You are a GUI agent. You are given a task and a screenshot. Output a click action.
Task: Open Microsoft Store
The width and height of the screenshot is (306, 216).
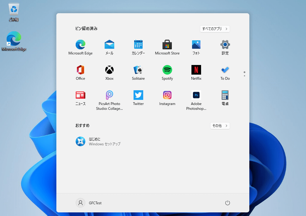tap(167, 47)
